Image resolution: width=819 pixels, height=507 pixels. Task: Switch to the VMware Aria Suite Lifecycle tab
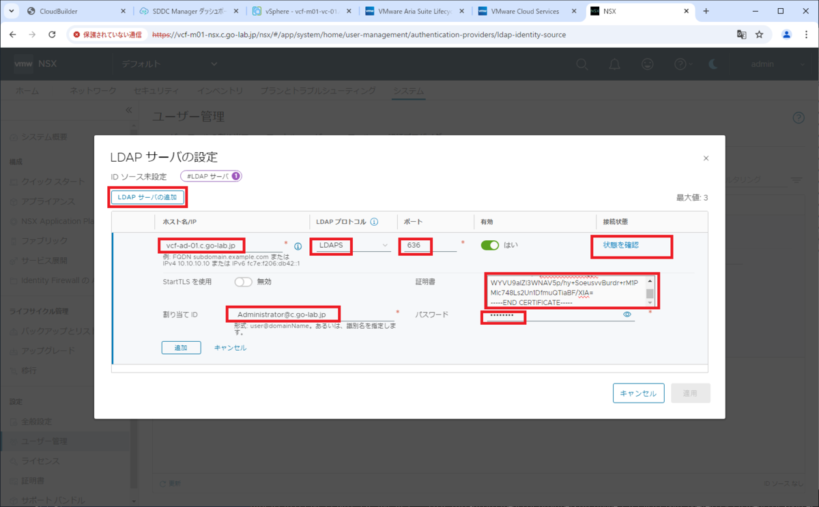(414, 12)
